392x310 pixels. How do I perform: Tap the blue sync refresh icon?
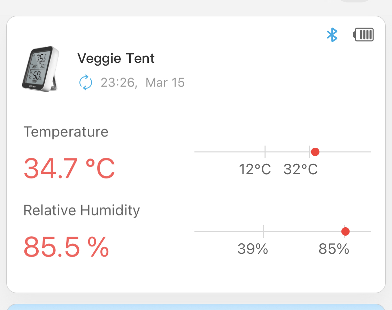[x=86, y=83]
